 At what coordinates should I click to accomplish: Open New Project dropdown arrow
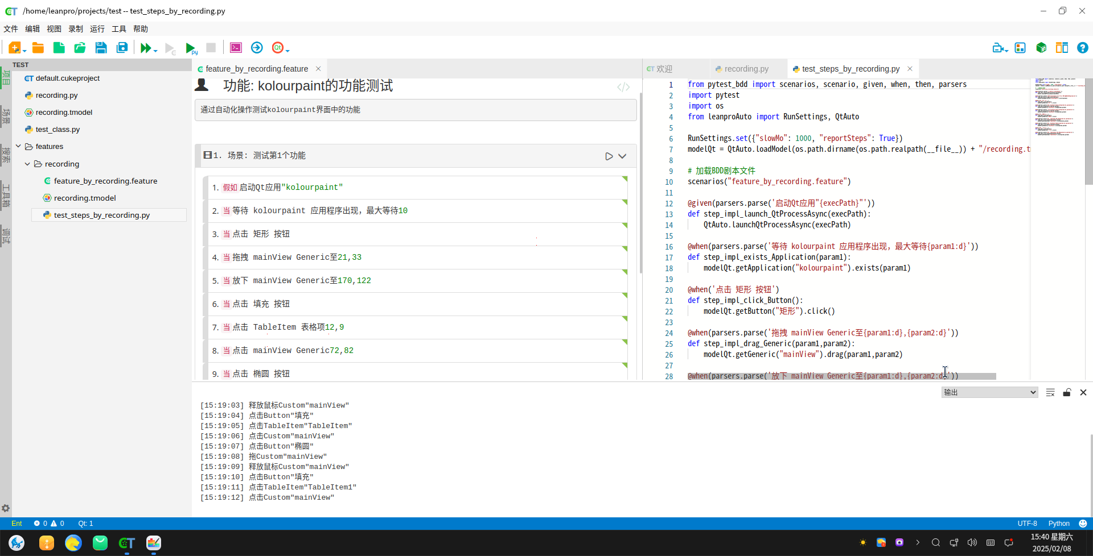tap(24, 51)
